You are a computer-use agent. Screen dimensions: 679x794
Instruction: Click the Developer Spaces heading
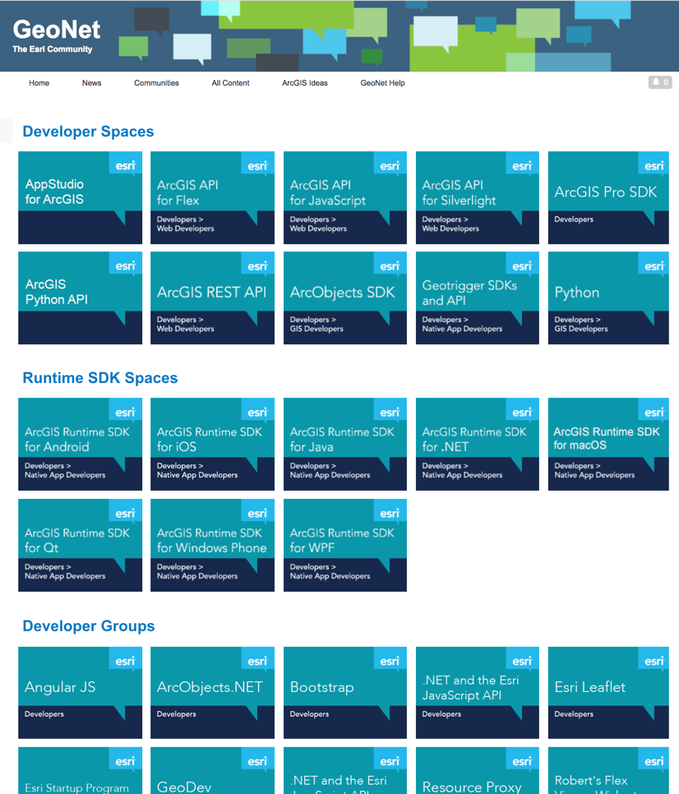coord(88,132)
